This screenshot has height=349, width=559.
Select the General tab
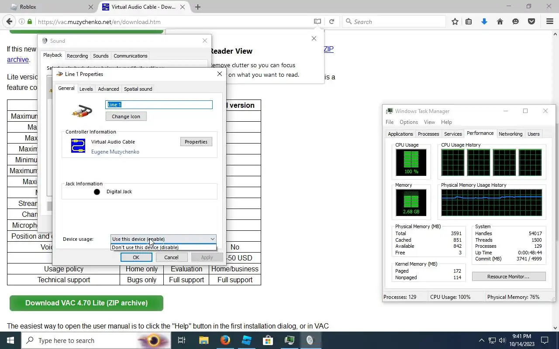click(x=66, y=88)
